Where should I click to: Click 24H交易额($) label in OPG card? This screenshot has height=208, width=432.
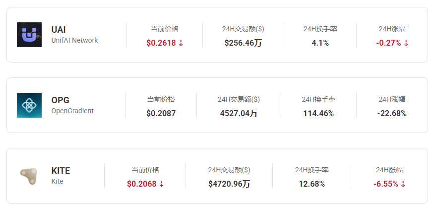(x=239, y=99)
